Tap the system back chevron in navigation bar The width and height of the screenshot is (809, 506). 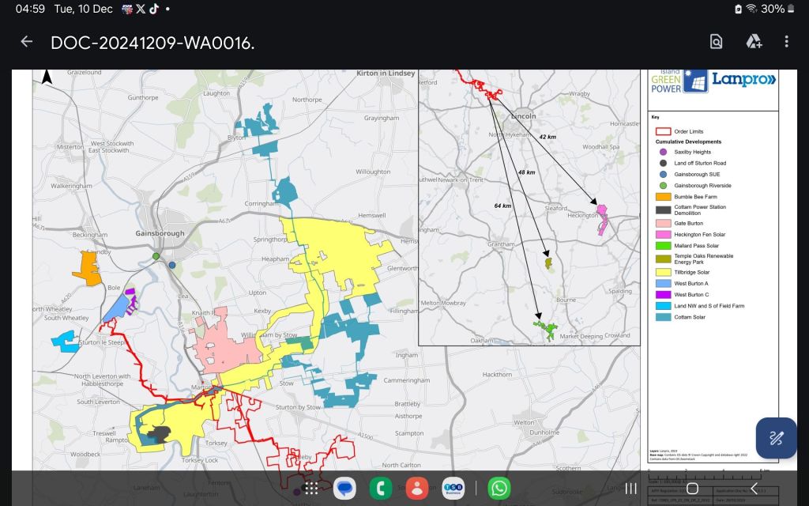[x=754, y=488]
